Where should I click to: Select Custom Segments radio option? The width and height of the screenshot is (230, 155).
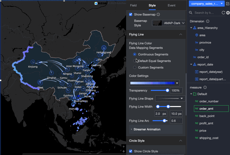coord(134,67)
